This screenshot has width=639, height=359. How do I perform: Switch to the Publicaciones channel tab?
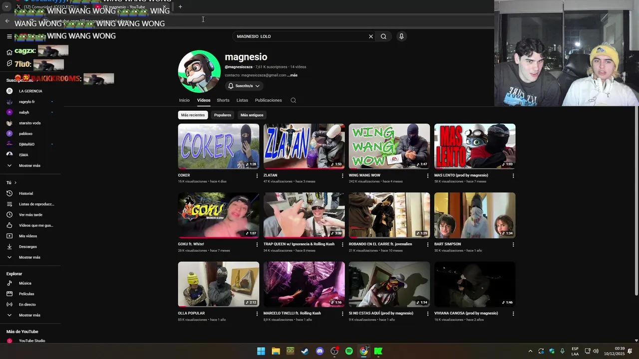[x=269, y=100]
